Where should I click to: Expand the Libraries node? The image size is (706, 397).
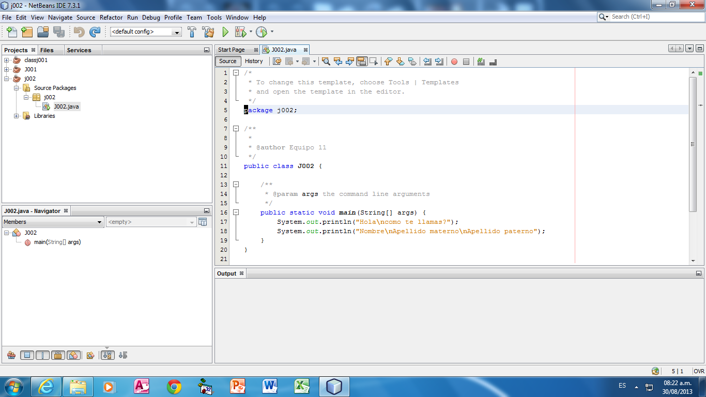[16, 116]
